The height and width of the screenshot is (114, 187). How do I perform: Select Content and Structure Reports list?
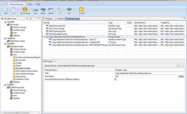point(28,57)
